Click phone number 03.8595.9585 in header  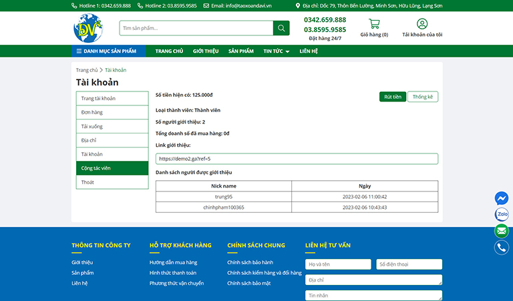[325, 30]
